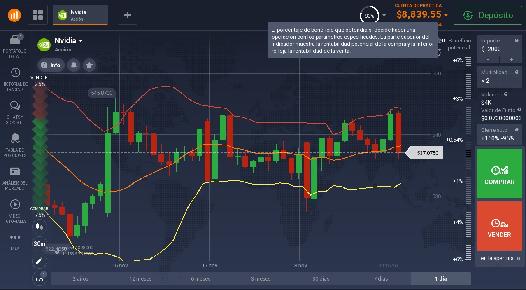
Task: Open the 30m candle interval selector
Action: [40, 243]
